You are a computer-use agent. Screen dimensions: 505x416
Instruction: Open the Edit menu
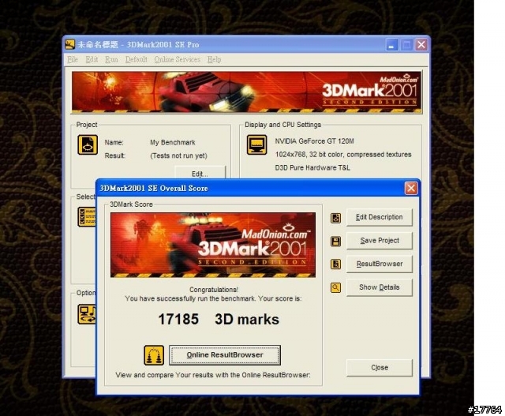click(x=92, y=60)
